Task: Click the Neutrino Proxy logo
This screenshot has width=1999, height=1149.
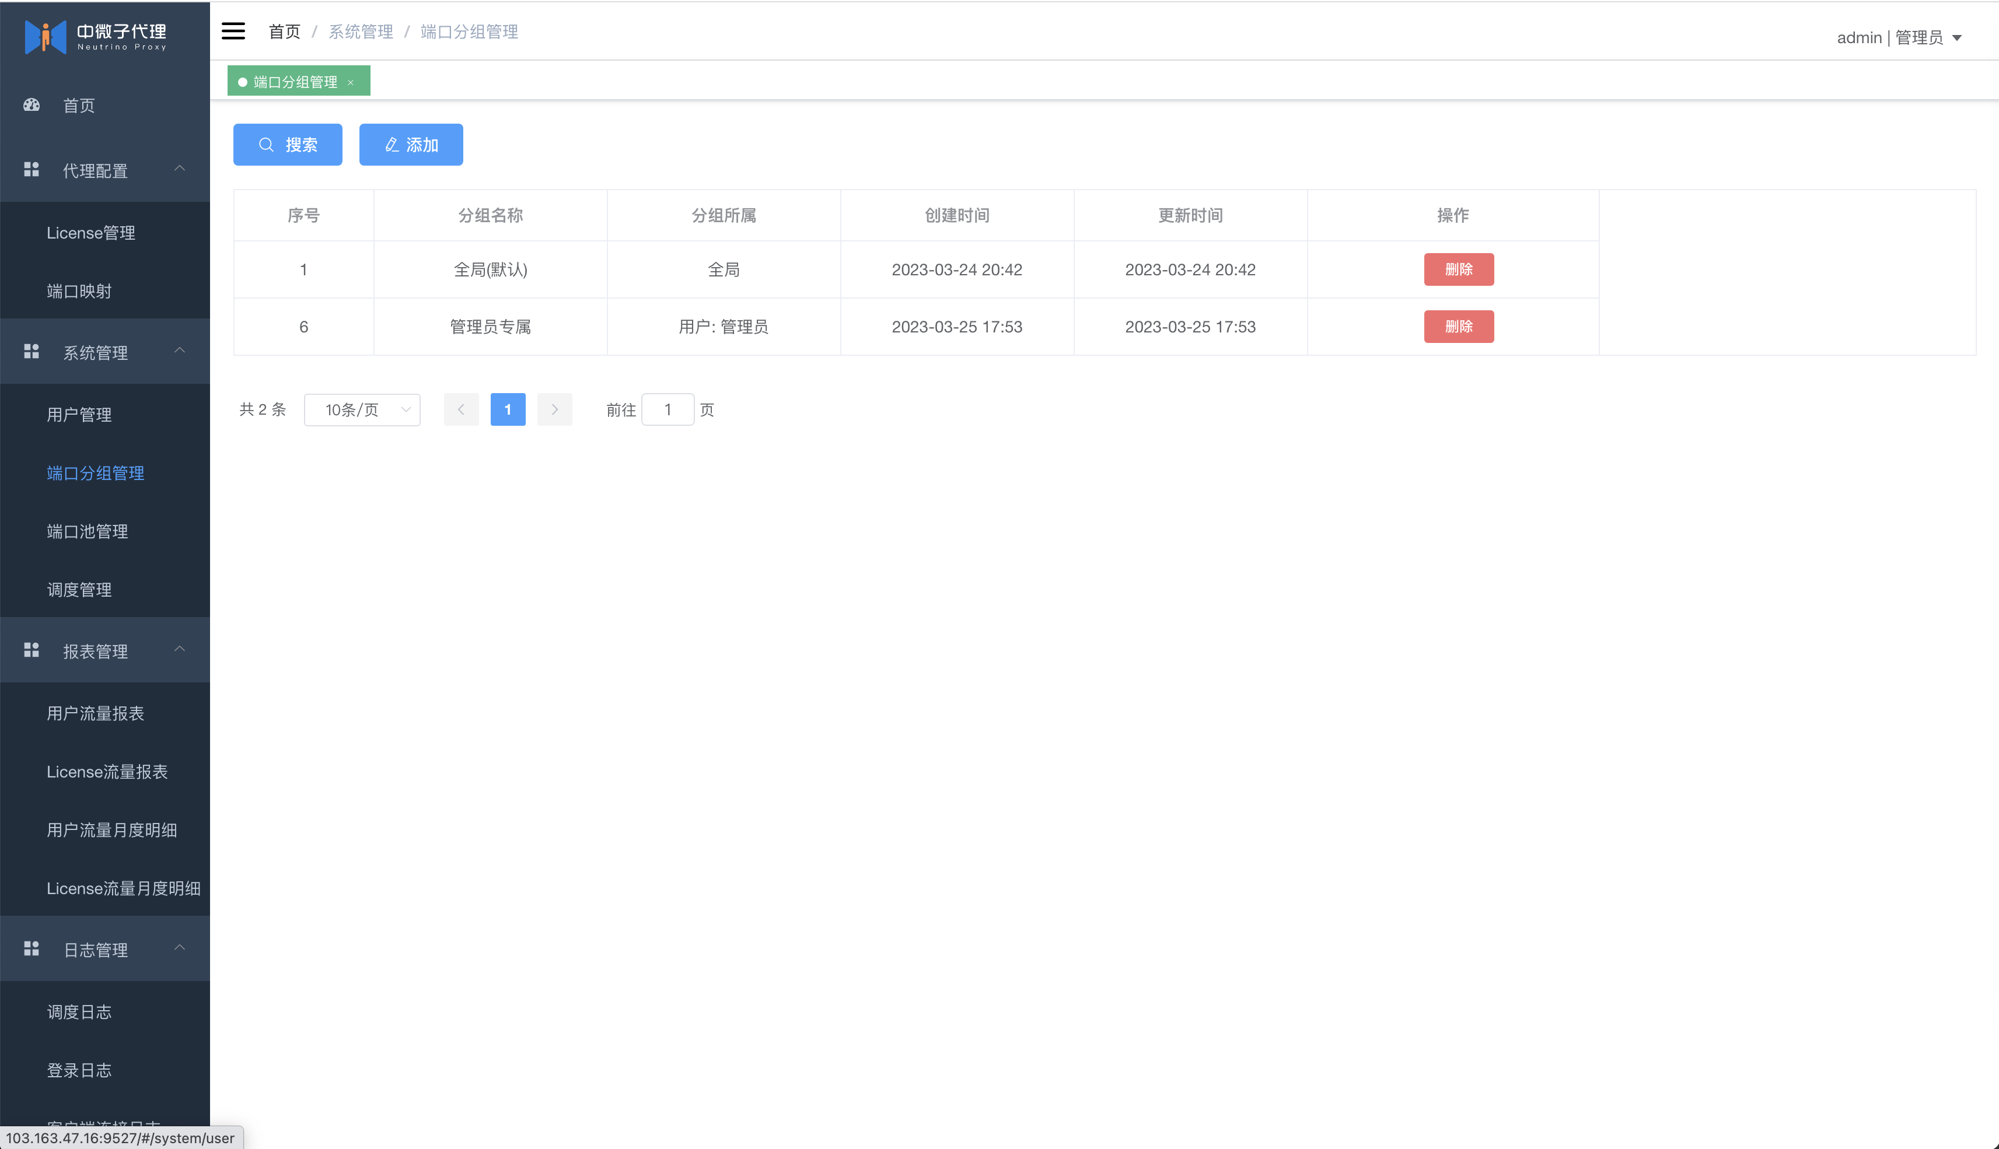Action: [96, 36]
